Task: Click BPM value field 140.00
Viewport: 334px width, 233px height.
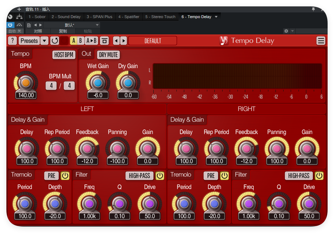Action: pos(26,95)
